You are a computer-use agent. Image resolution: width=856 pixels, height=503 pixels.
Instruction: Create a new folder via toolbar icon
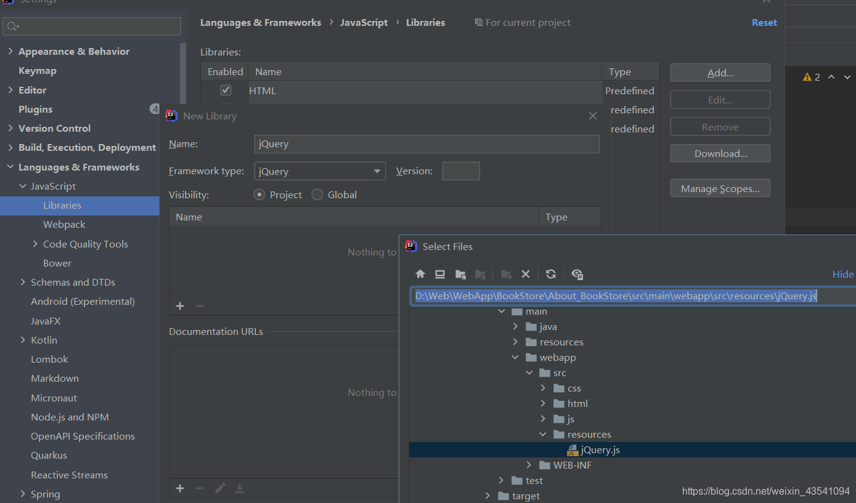tap(506, 274)
